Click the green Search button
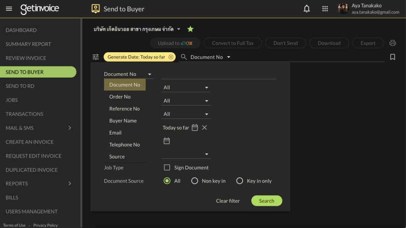The image size is (406, 228). click(x=266, y=201)
